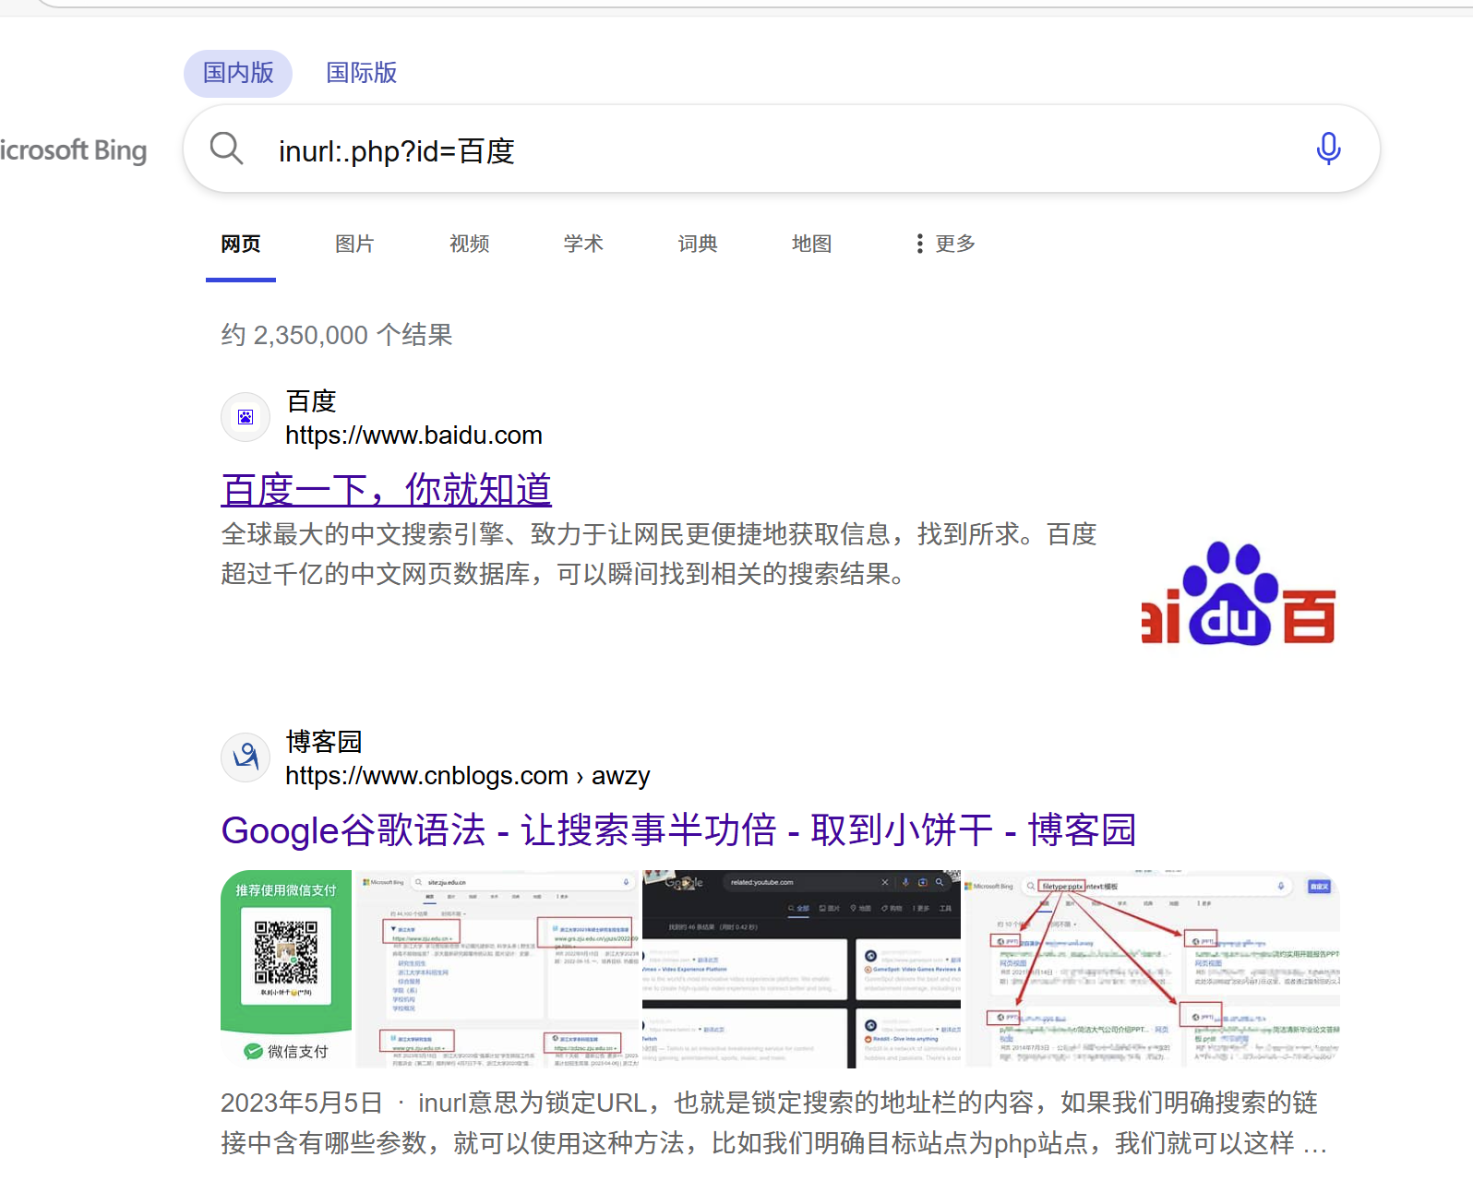1473x1181 pixels.
Task: Select the 词典 tab
Action: (x=698, y=244)
